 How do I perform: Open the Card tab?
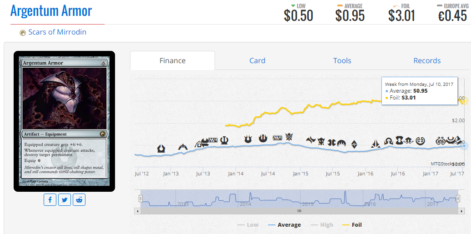[257, 61]
